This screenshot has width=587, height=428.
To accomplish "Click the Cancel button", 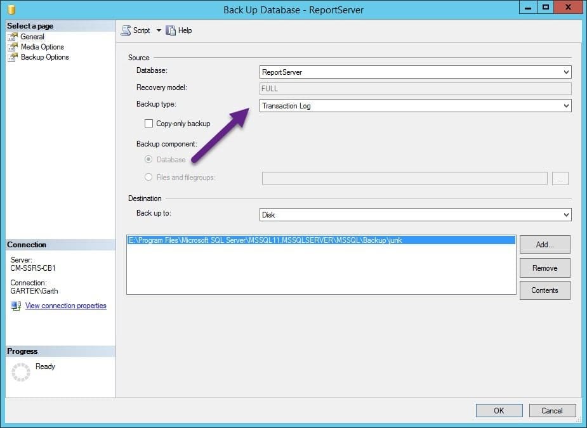I will point(552,410).
